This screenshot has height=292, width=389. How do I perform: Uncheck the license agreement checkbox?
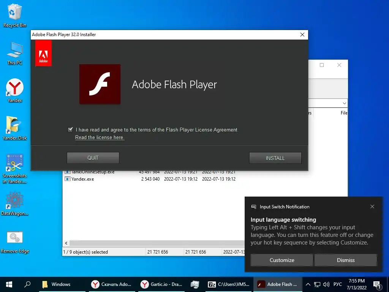click(x=70, y=130)
